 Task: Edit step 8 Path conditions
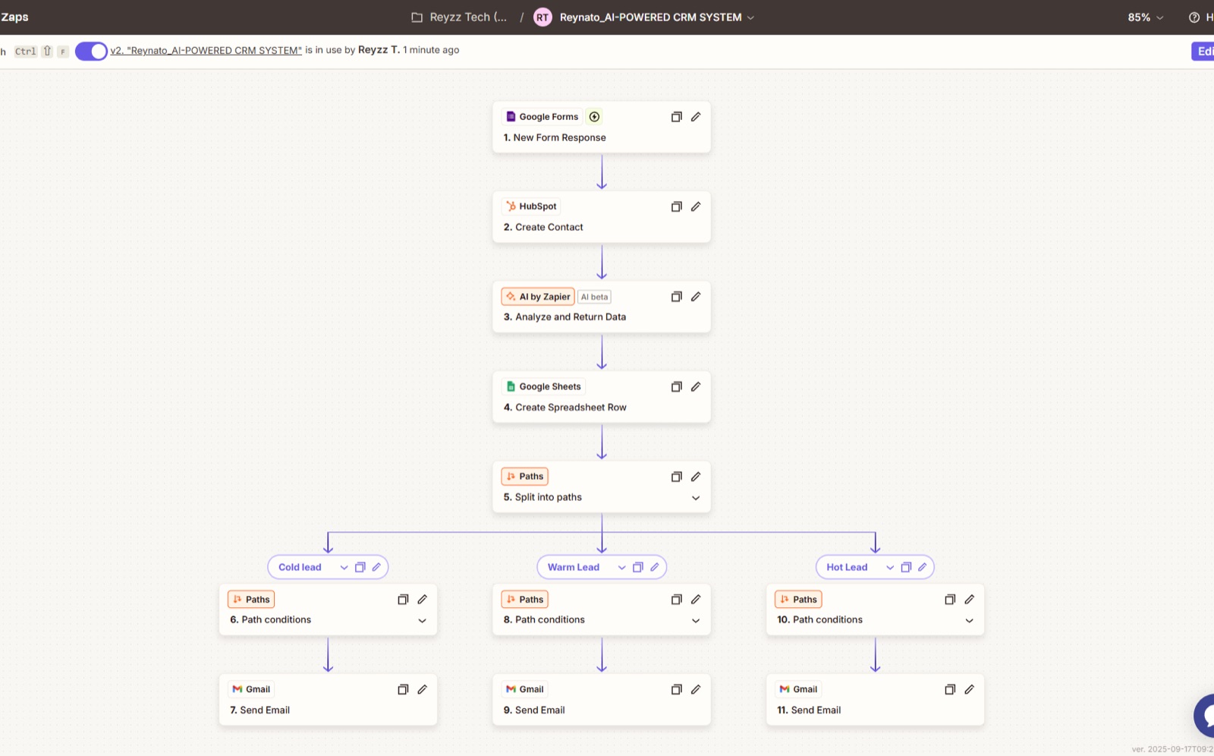pos(696,600)
